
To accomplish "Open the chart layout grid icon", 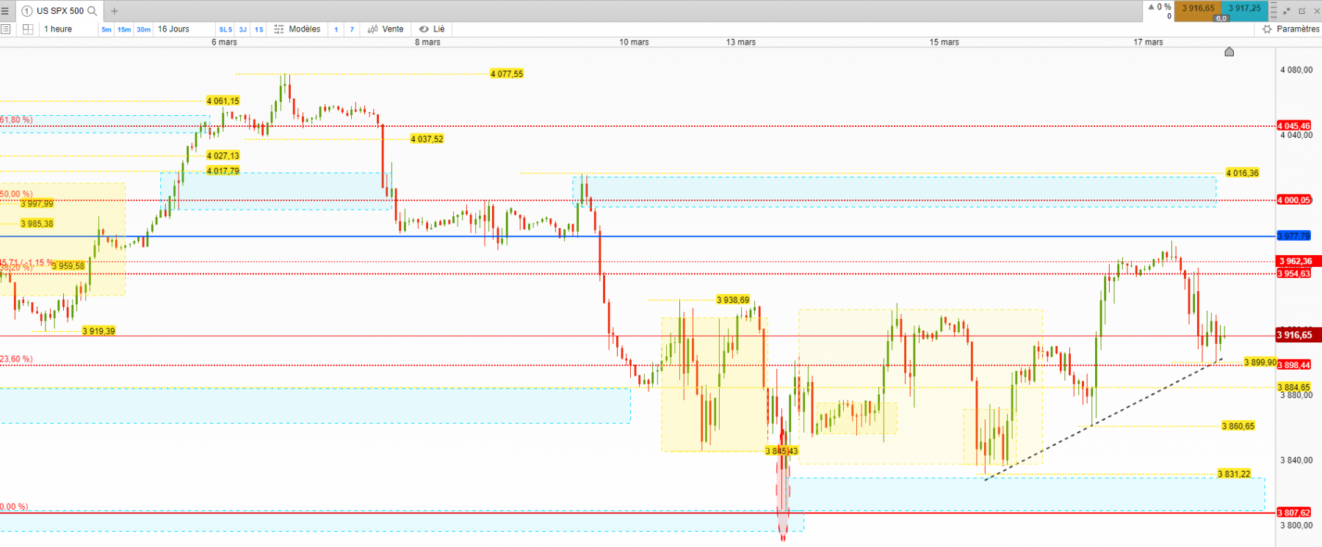I will (28, 29).
